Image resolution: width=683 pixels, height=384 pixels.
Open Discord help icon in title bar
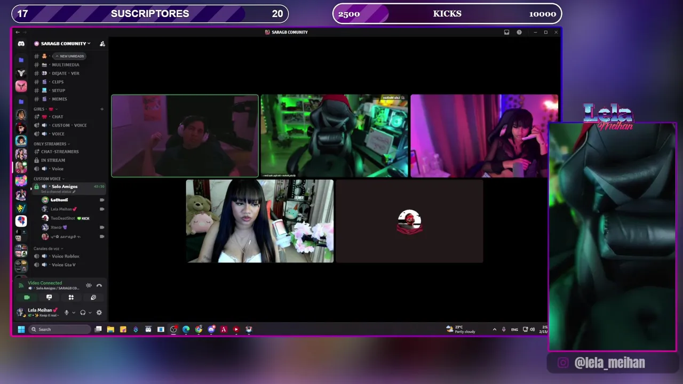[x=519, y=32]
